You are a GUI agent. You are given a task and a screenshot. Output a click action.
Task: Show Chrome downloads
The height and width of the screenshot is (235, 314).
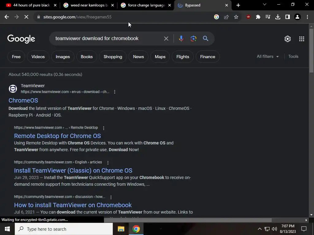[x=278, y=17]
